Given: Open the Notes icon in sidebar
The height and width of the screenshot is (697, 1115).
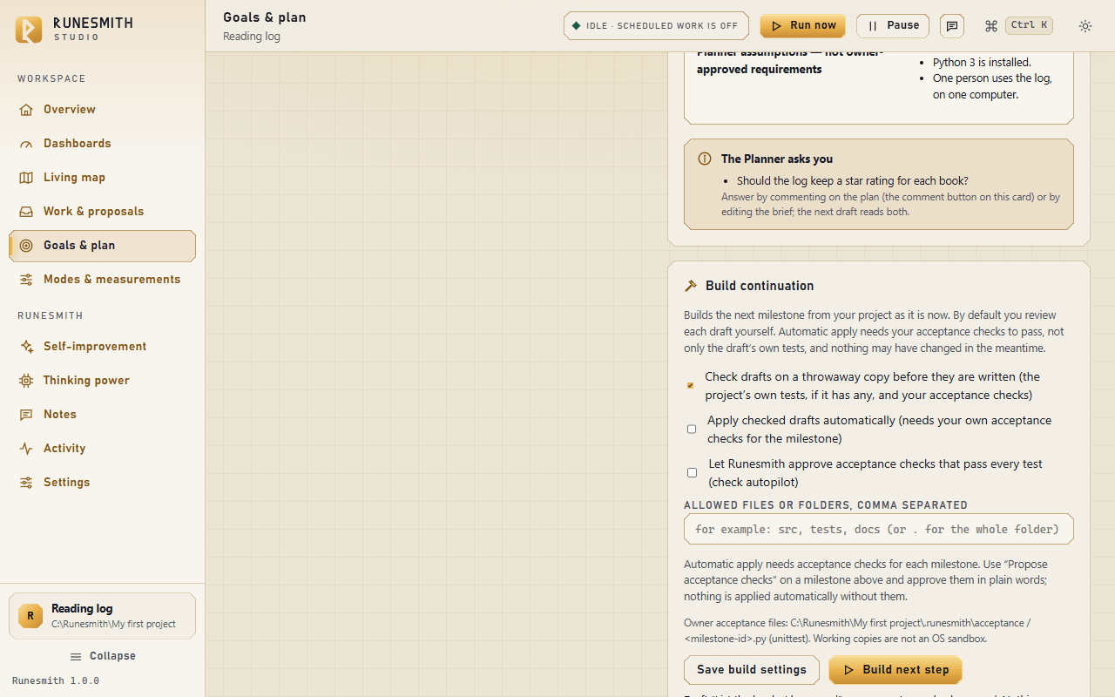Looking at the screenshot, I should (26, 415).
